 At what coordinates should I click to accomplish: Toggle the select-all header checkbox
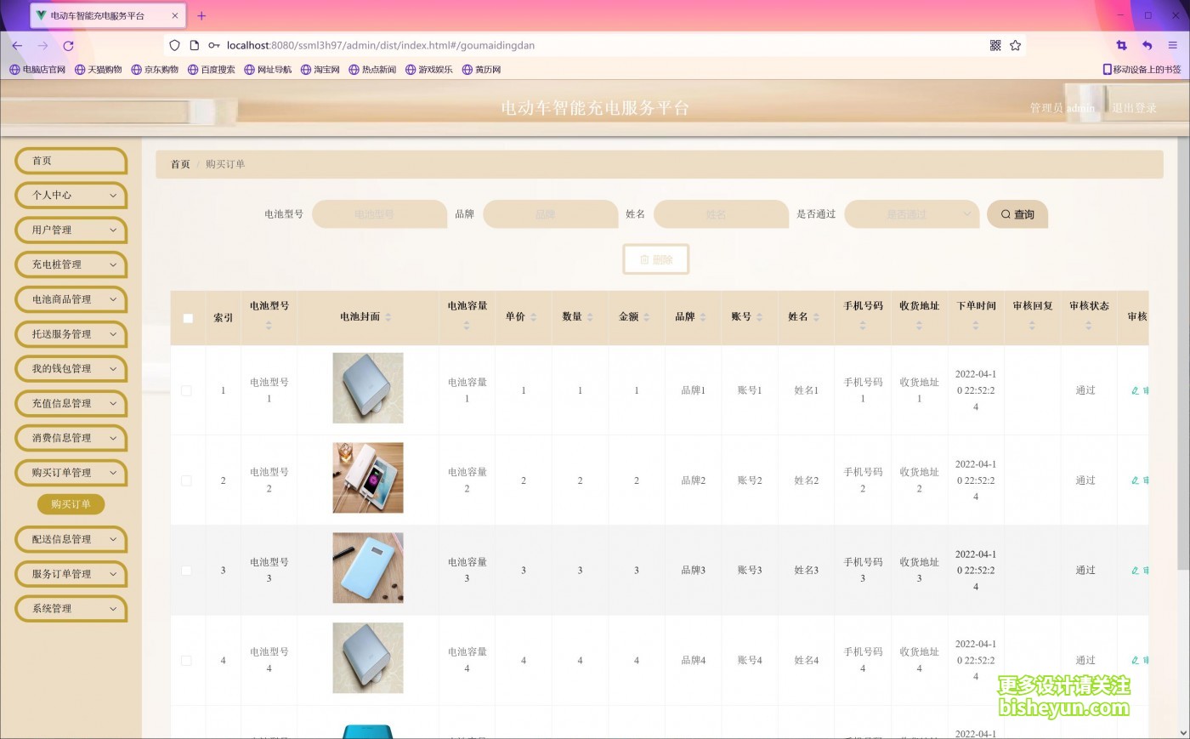pos(188,318)
